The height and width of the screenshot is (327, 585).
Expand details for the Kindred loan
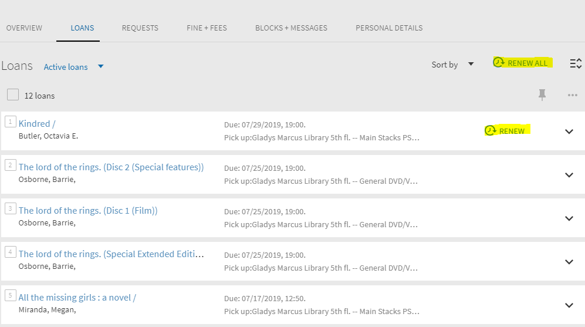(569, 132)
